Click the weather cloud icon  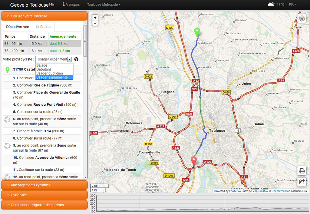click(x=271, y=4)
